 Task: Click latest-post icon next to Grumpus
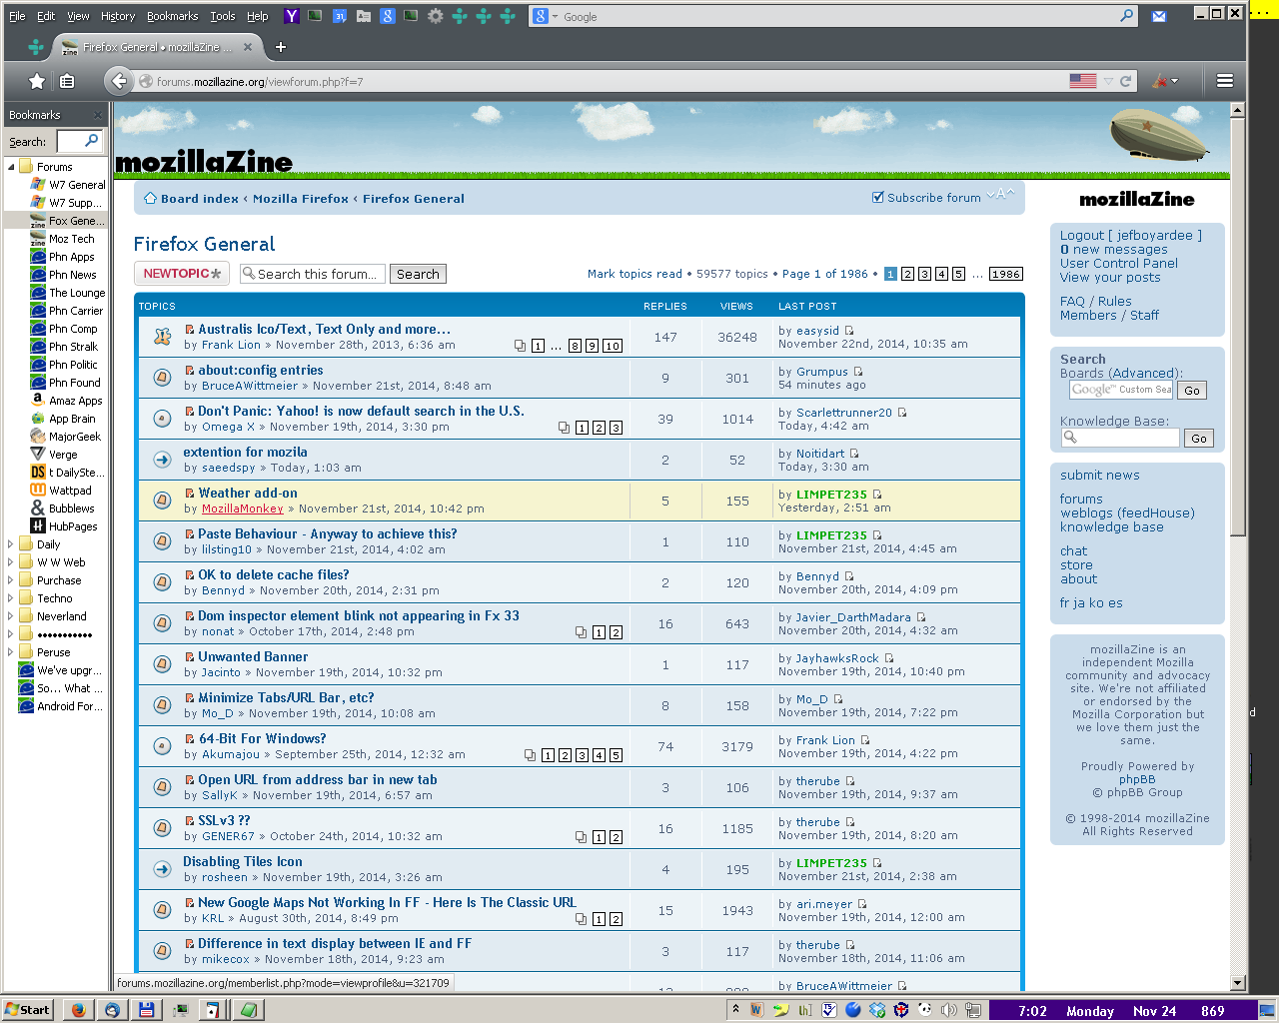(x=857, y=372)
